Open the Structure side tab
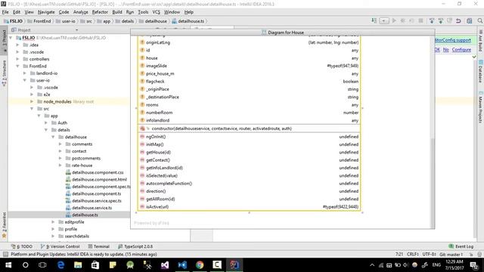Viewport: 484px width, 272px height. (x=4, y=73)
